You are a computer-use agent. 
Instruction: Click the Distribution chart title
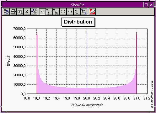point(78,22)
